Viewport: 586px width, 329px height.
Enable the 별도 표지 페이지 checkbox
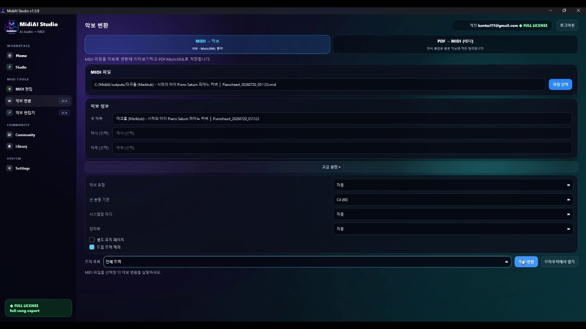pyautogui.click(x=92, y=239)
